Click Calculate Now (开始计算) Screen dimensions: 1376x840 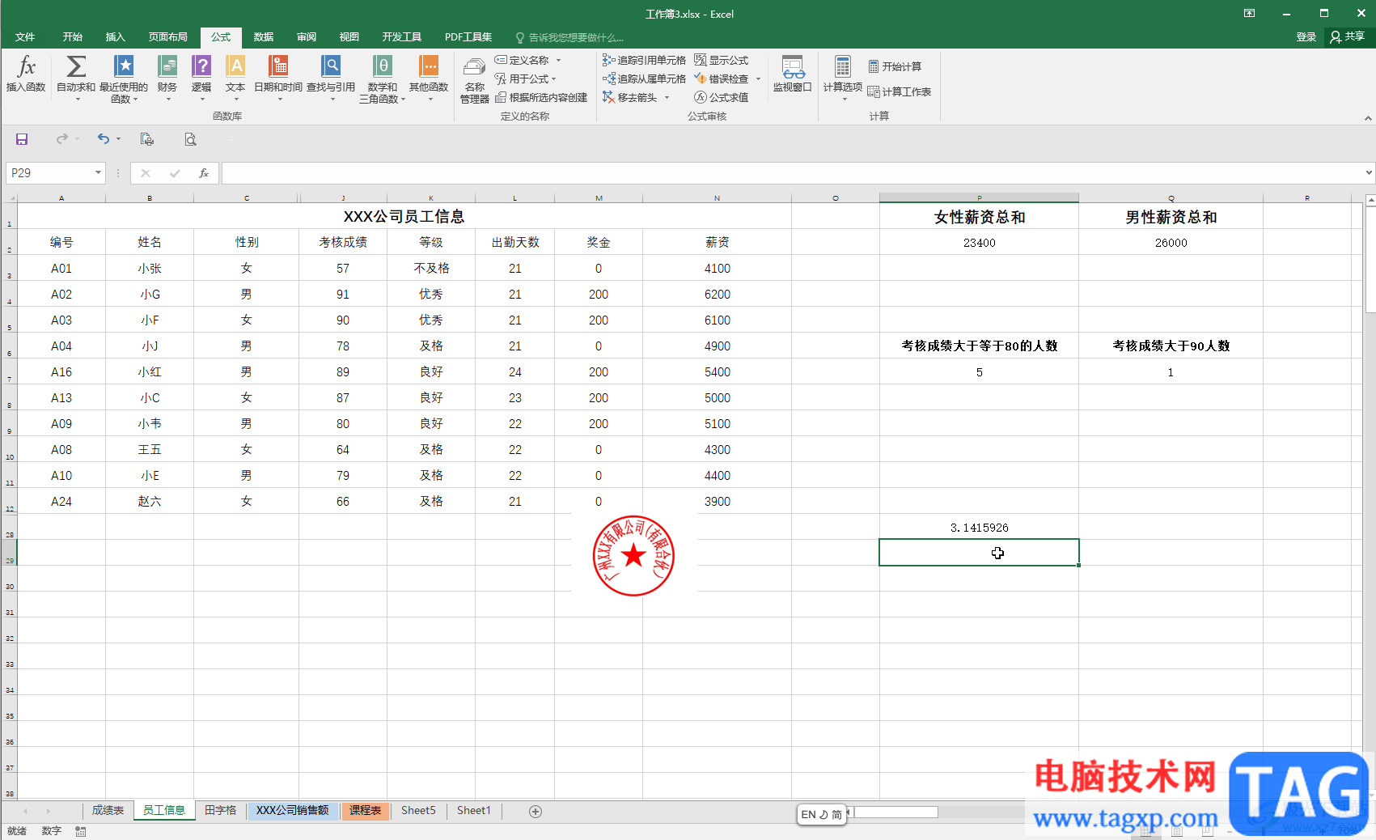coord(895,66)
